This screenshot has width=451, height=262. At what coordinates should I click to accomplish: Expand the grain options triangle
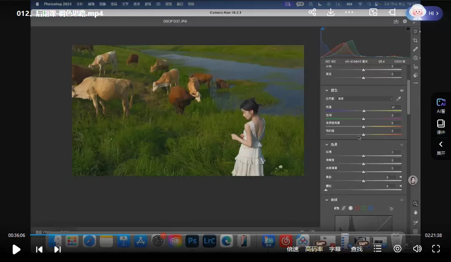point(400,186)
